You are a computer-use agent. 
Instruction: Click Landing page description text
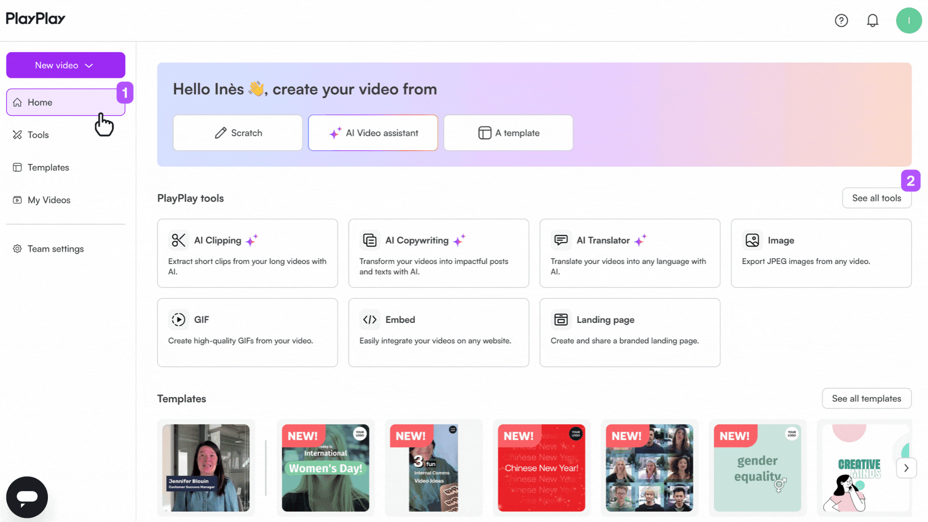624,341
